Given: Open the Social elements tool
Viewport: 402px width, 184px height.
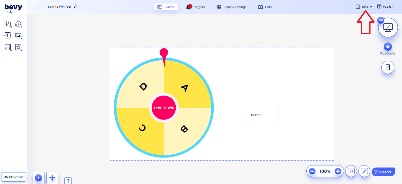Looking at the screenshot, I should 18,24.
